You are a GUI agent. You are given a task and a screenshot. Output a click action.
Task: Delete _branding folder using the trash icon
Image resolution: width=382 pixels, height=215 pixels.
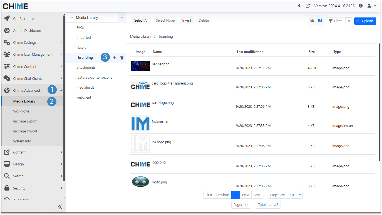[x=122, y=57]
